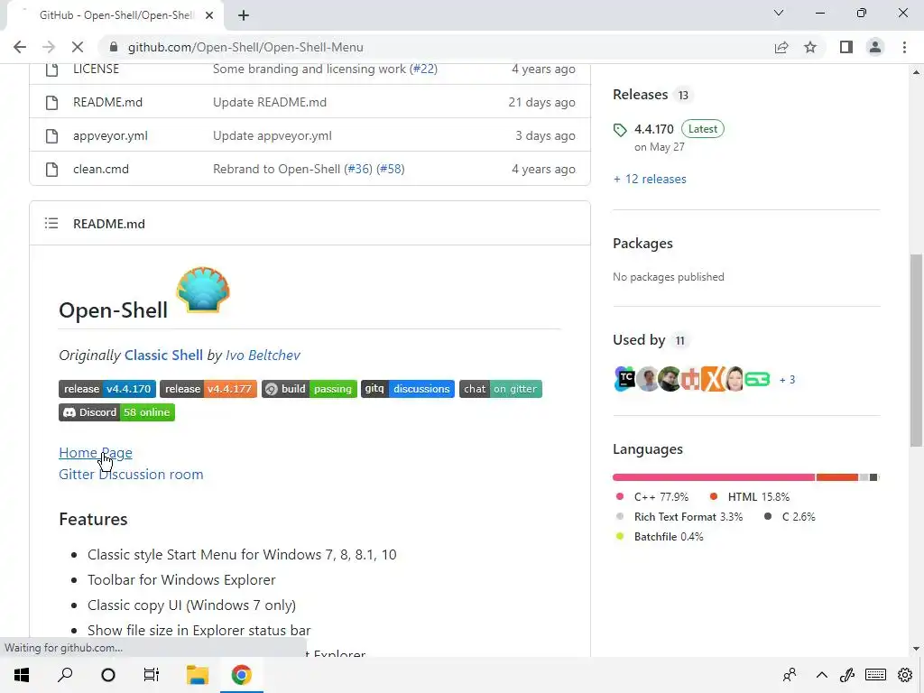The width and height of the screenshot is (924, 693).
Task: Click the pink C++ language bar segment
Action: [x=714, y=477]
